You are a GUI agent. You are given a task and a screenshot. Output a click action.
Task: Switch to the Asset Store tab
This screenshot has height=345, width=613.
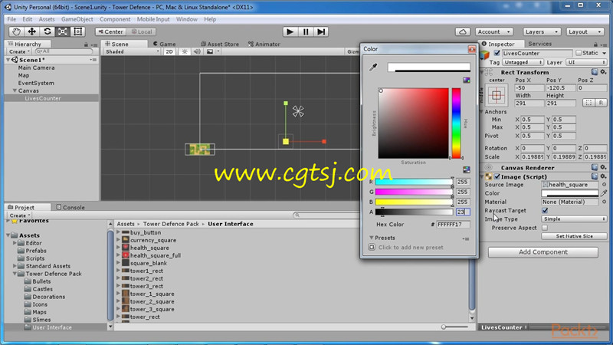[x=220, y=44]
